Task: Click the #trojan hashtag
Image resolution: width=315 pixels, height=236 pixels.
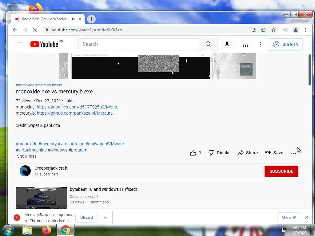Action: 78,144
